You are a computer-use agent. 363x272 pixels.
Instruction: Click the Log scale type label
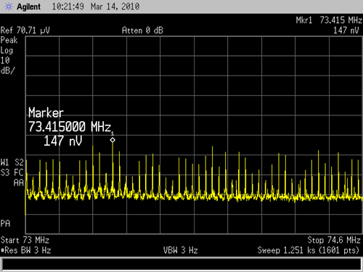tap(7, 51)
